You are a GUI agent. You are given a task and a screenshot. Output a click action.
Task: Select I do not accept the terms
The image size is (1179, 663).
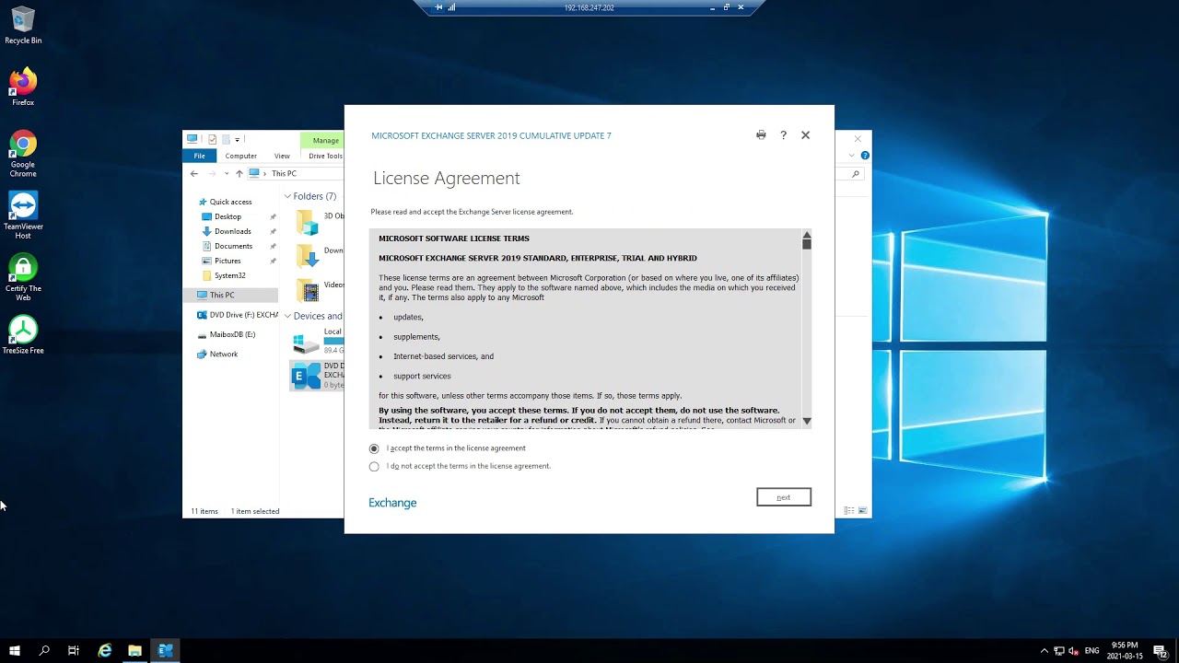pyautogui.click(x=374, y=466)
